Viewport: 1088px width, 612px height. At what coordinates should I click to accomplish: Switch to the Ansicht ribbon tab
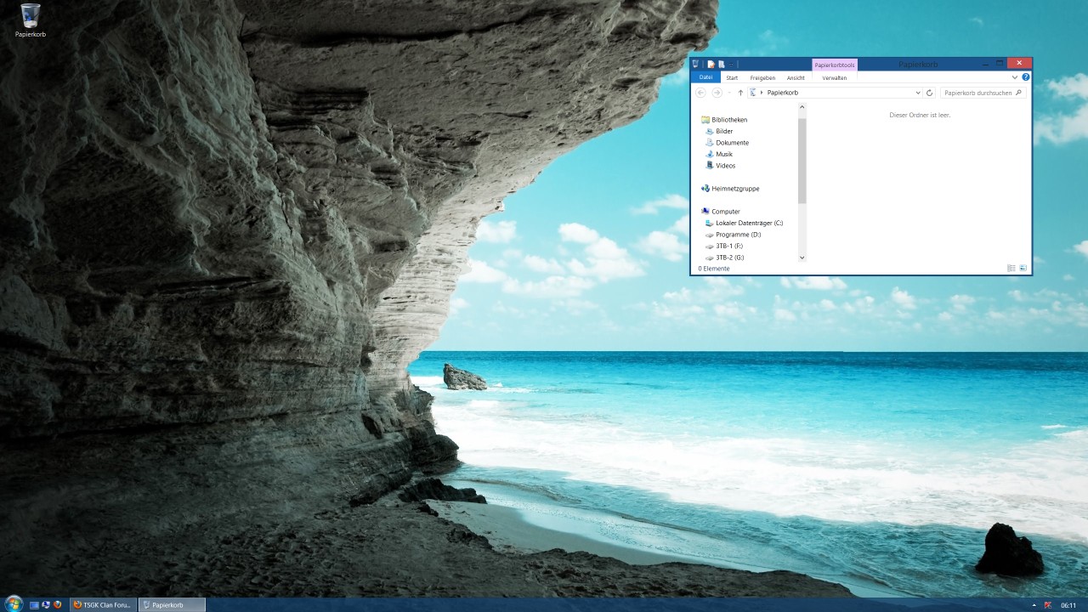click(796, 77)
